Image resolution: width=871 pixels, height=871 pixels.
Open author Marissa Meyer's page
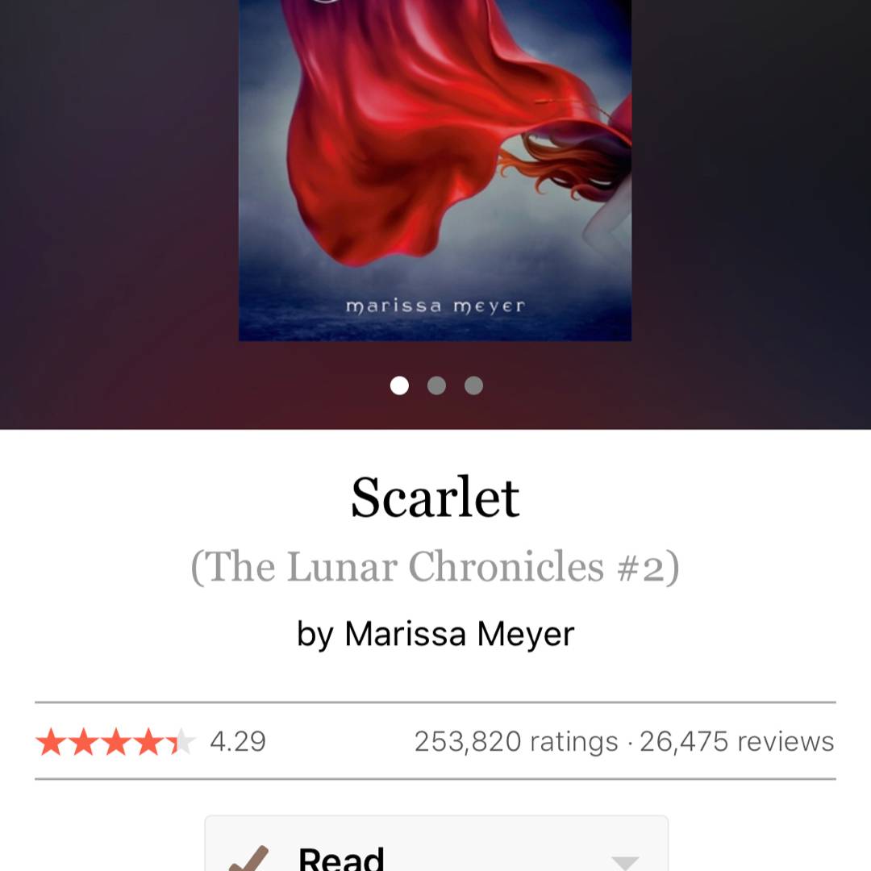[x=460, y=633]
